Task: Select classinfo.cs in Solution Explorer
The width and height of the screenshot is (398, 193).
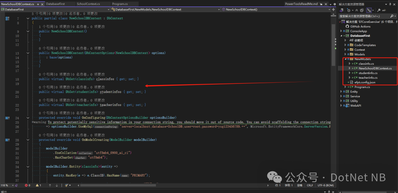Action: pos(366,64)
